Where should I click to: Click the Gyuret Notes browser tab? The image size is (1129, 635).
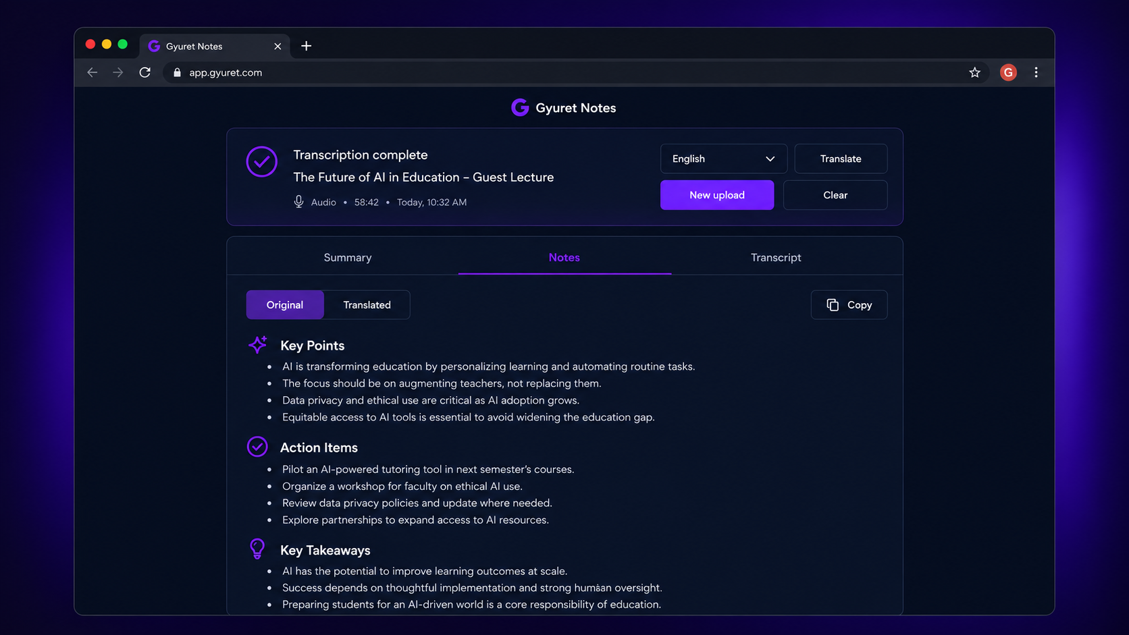click(215, 46)
